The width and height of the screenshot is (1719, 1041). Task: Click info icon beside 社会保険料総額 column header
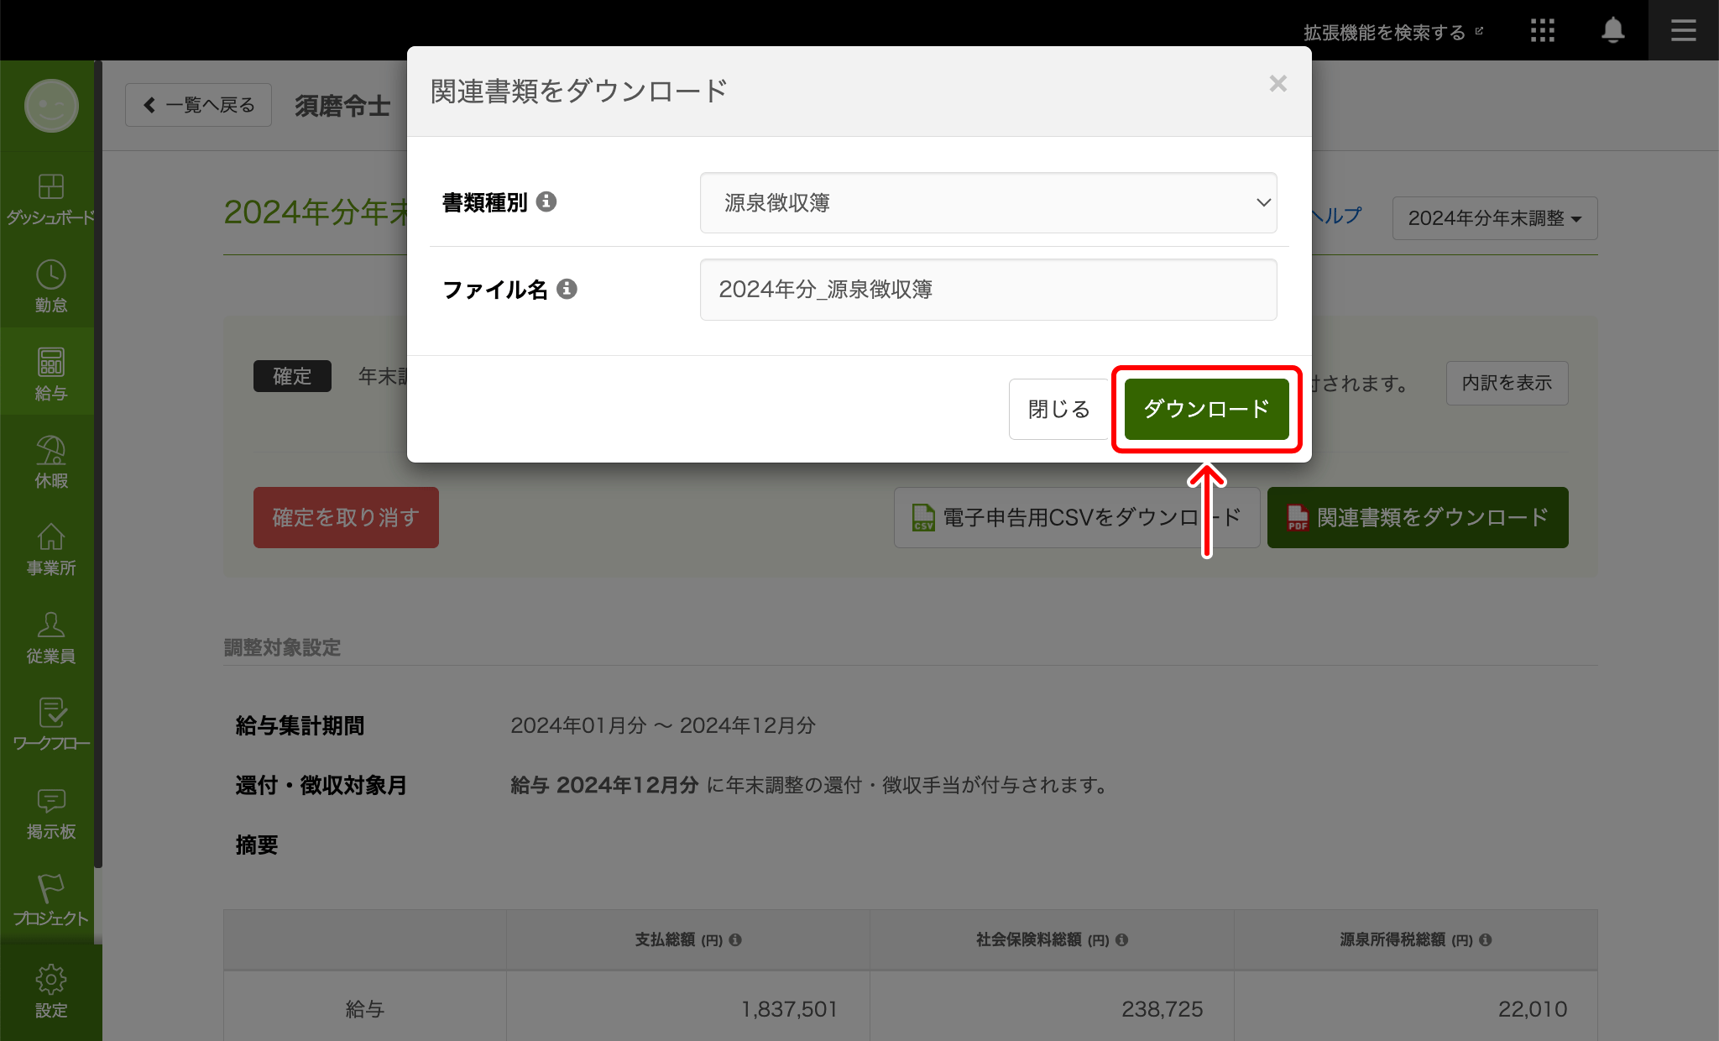pos(1122,939)
